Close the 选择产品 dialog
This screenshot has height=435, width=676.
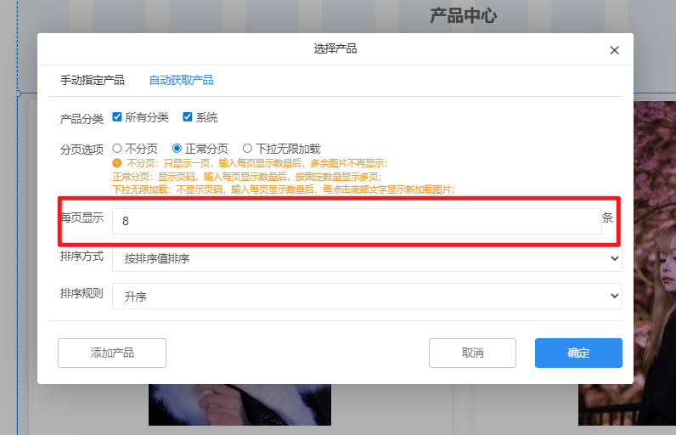614,50
